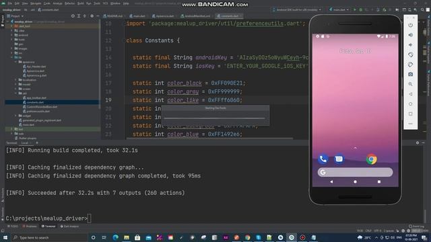Hide the Project panel with the minus icon
The image size is (431, 242).
click(x=98, y=16)
